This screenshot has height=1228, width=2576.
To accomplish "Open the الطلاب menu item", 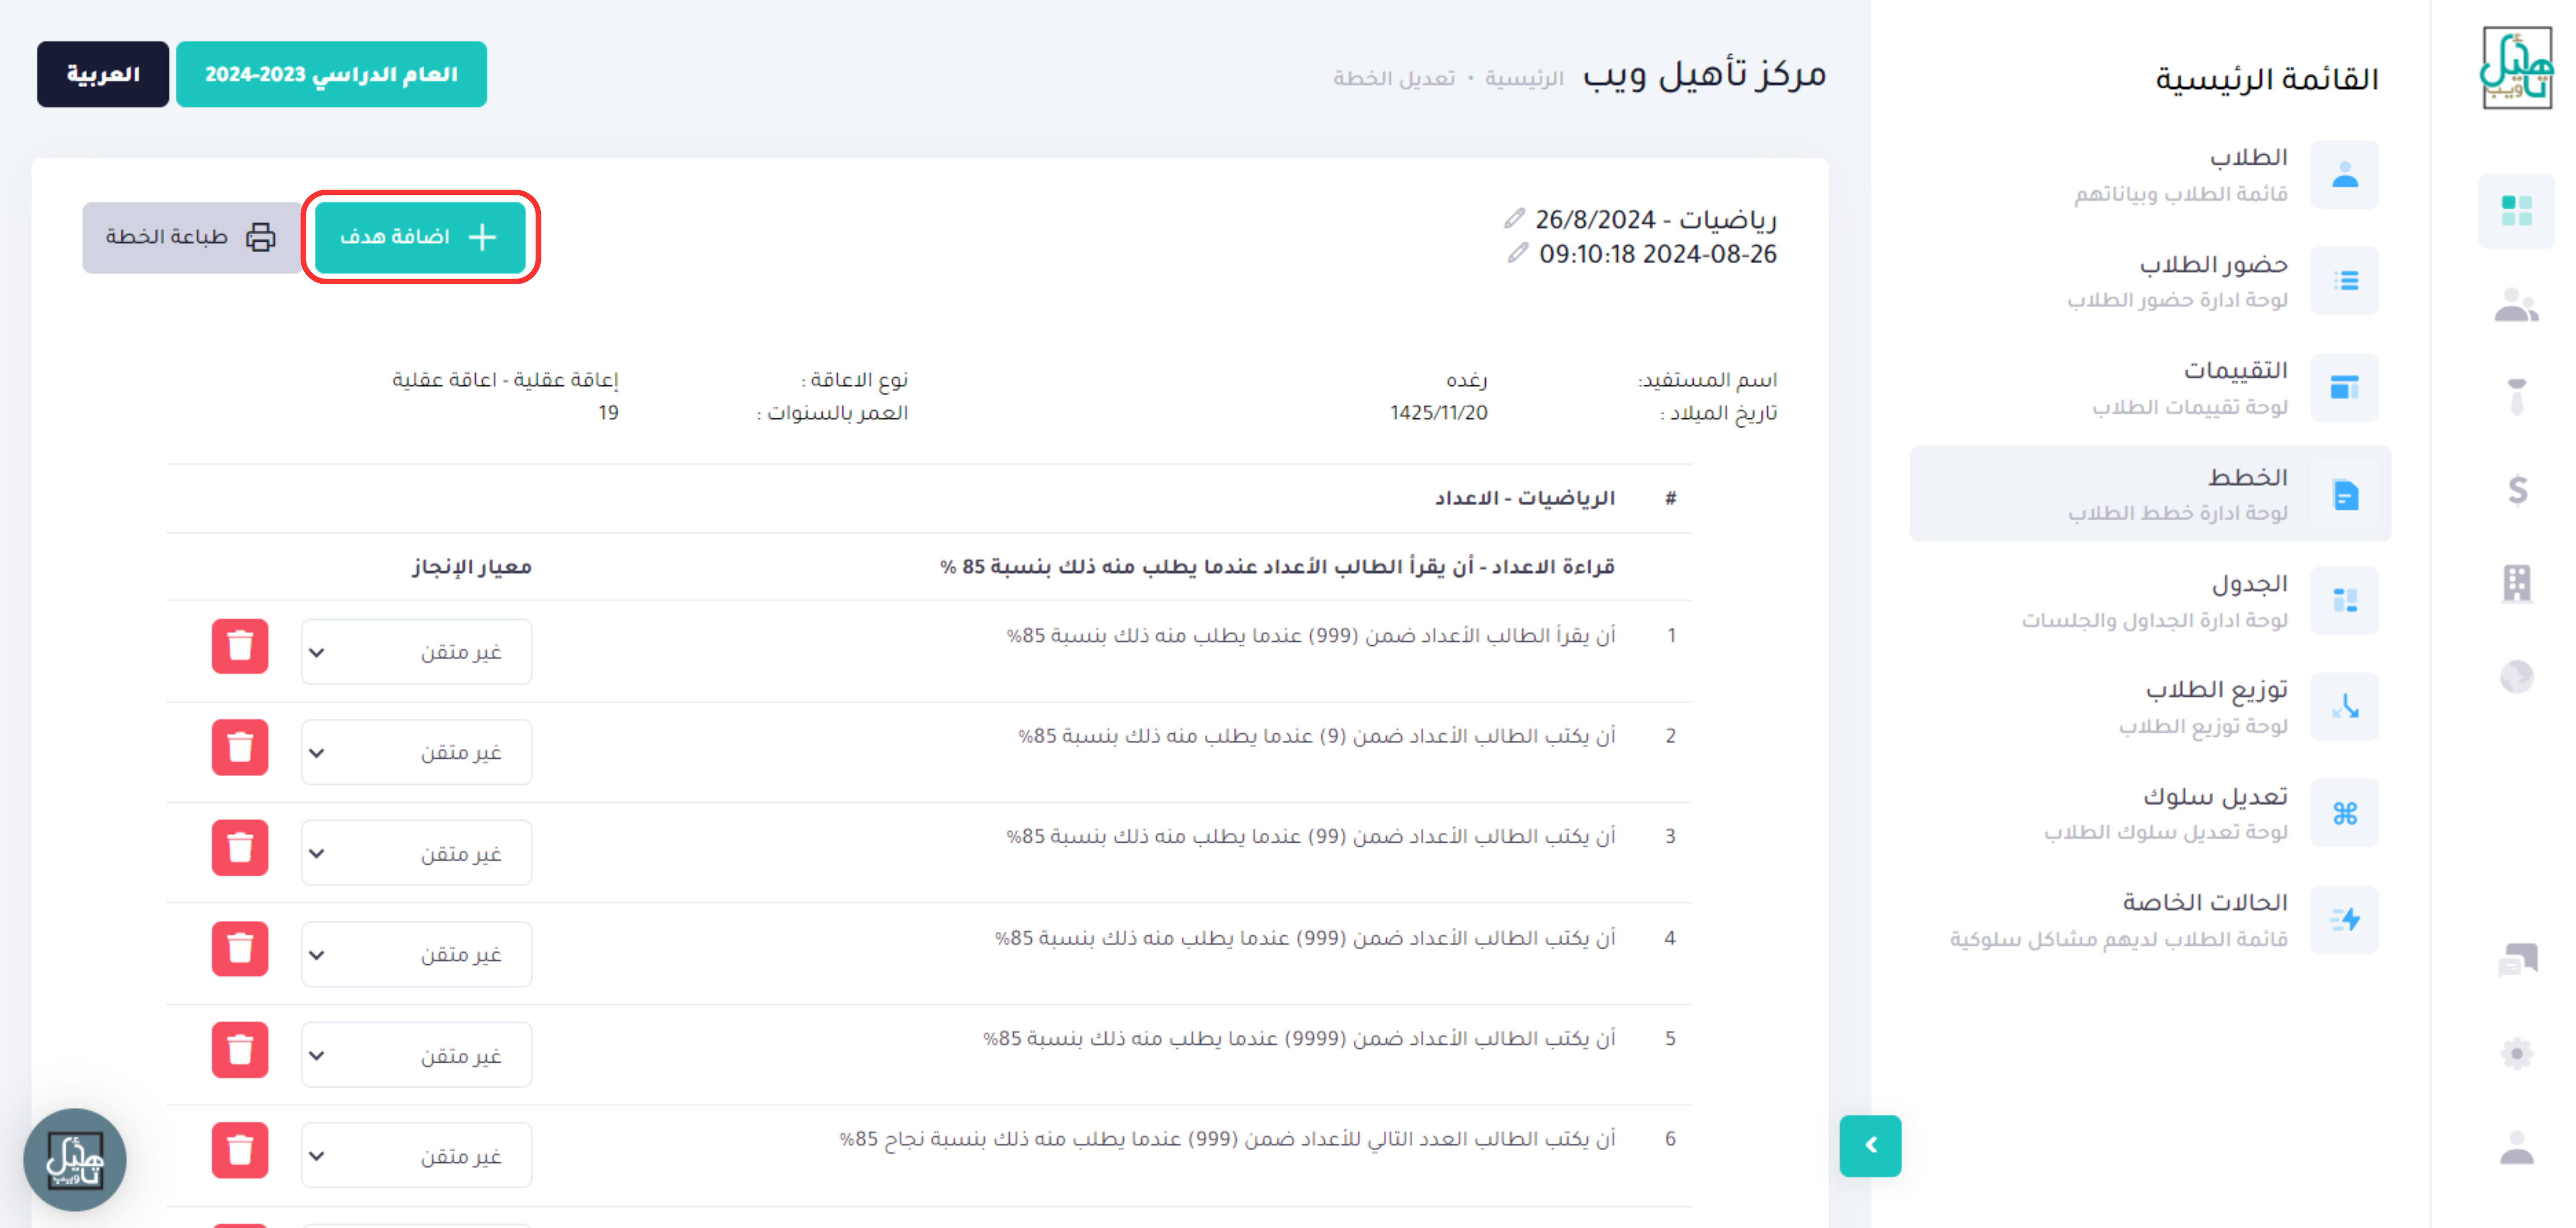I will tap(2150, 175).
